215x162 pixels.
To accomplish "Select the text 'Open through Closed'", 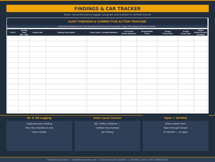I will pyautogui.click(x=175, y=128).
